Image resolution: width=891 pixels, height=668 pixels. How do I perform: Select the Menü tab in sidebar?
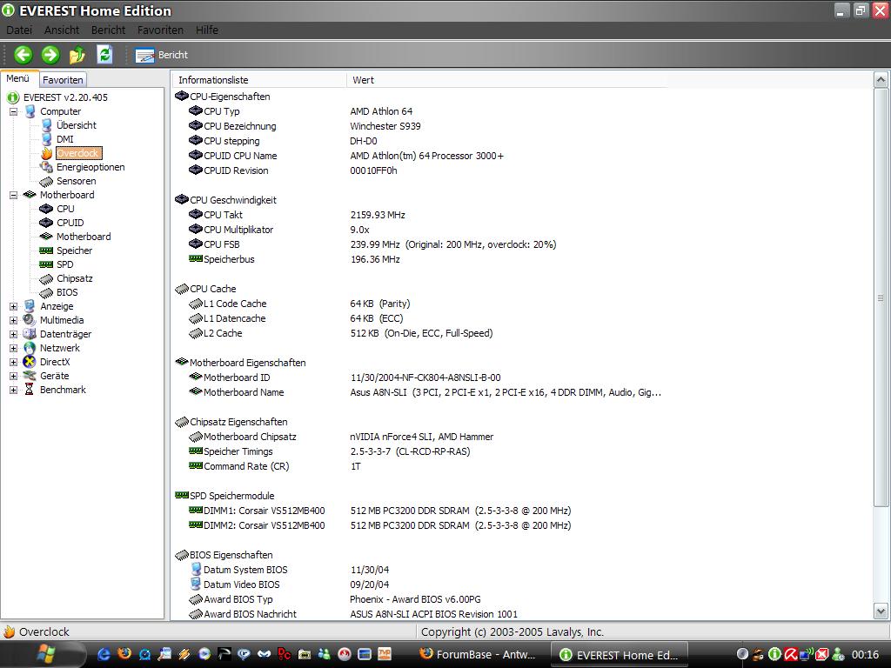pos(18,78)
